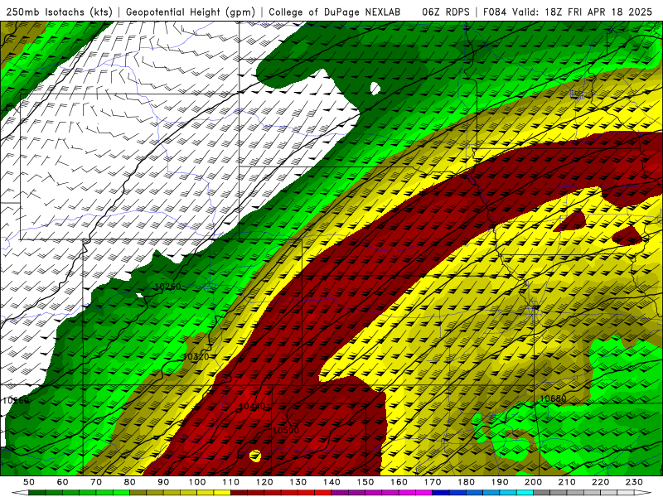Click the 50 knots colorbar label
Viewport: 663px width, 497px height.
pos(29,482)
